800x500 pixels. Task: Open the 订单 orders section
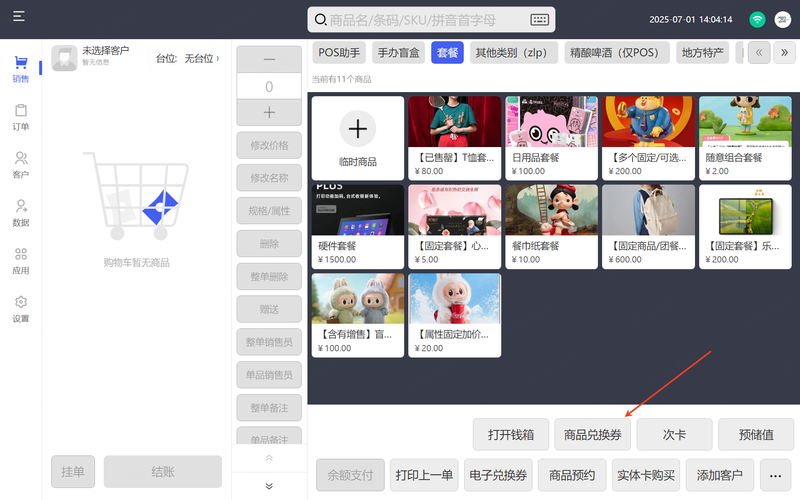click(21, 117)
